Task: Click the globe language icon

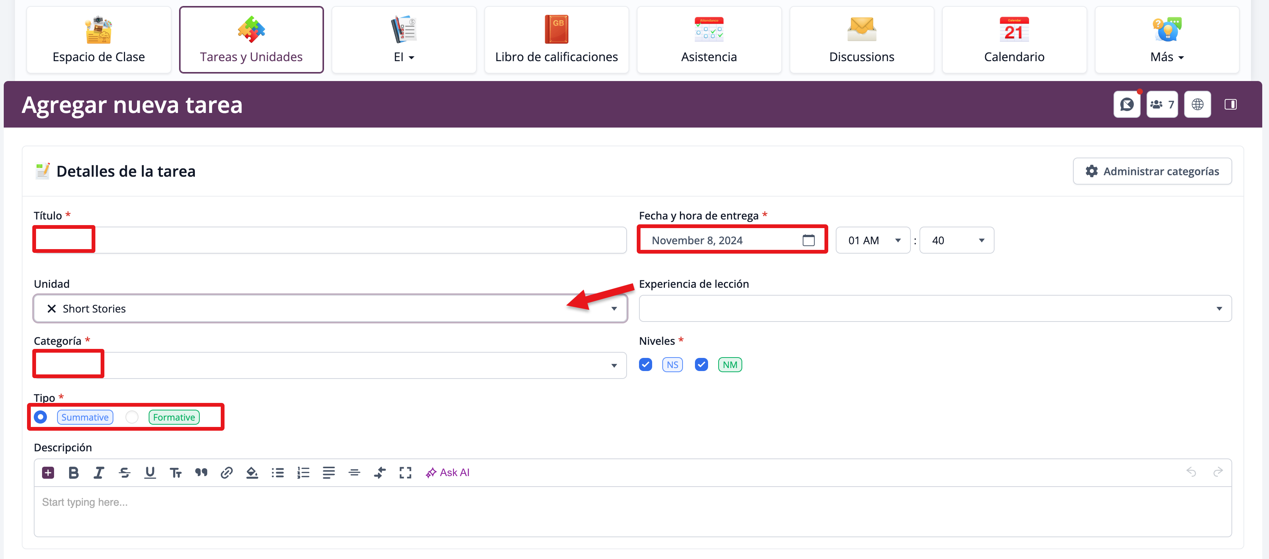Action: 1197,104
